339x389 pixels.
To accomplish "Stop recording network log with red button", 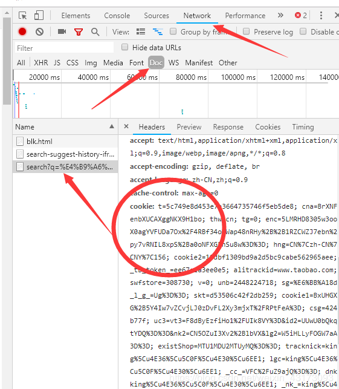I will click(22, 31).
